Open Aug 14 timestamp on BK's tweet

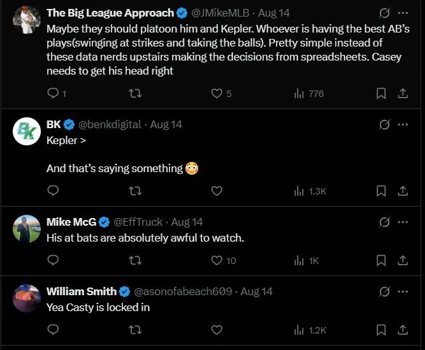pyautogui.click(x=166, y=124)
